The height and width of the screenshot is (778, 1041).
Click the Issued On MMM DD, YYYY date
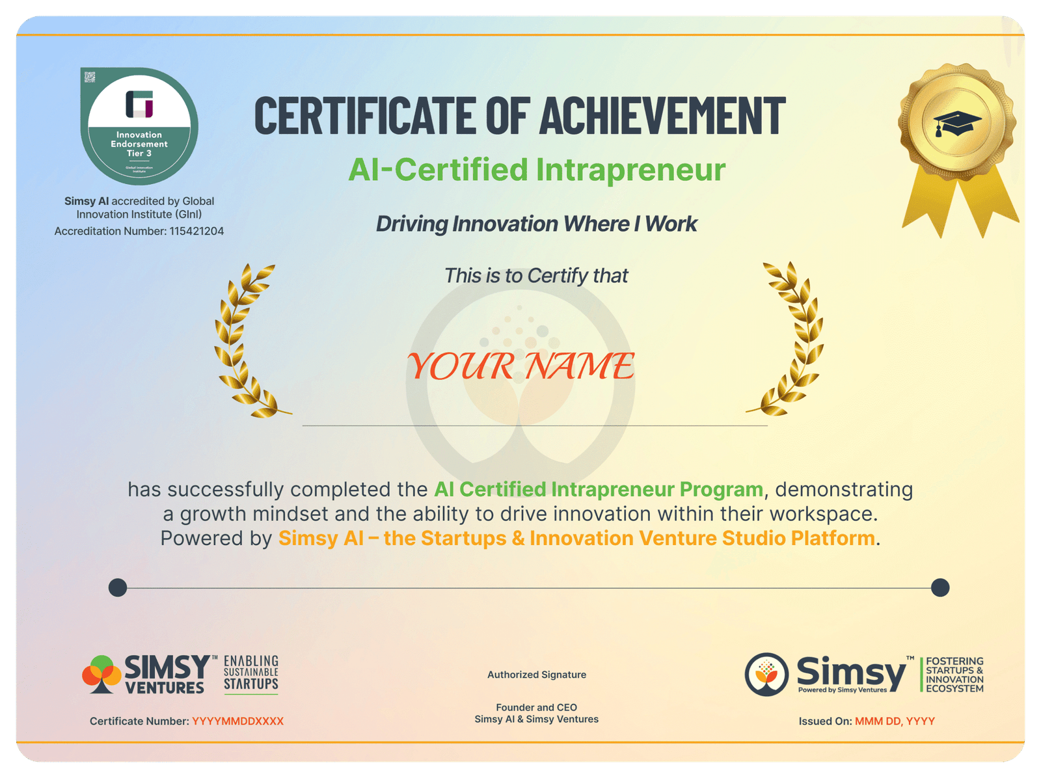[x=894, y=721]
